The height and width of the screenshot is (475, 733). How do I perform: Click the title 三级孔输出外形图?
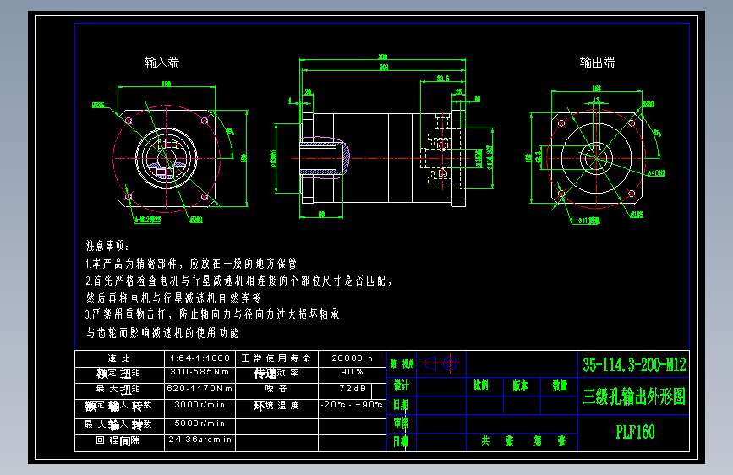pyautogui.click(x=634, y=396)
